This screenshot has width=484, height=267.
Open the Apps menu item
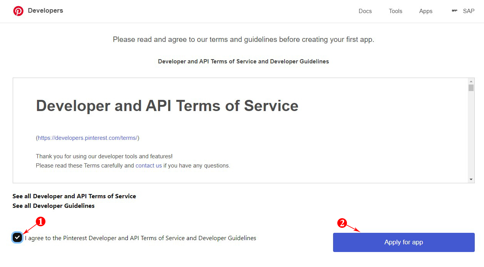pyautogui.click(x=425, y=11)
